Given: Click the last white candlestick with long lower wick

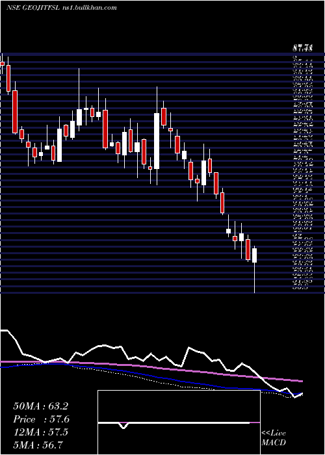Looking at the screenshot, I should pyautogui.click(x=255, y=269).
